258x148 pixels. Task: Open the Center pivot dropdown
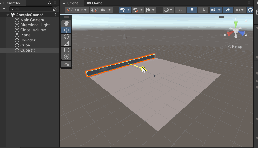[x=76, y=10]
